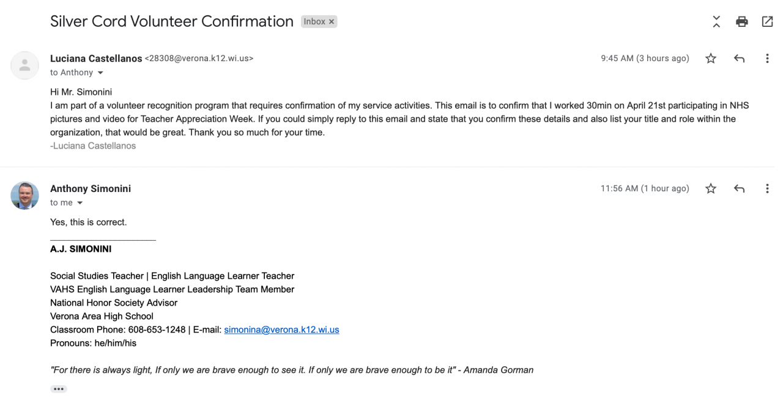Reply to Anthony Simonini's message
Screen dimensions: 783x401
739,189
